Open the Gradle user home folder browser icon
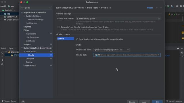 tap(159, 19)
